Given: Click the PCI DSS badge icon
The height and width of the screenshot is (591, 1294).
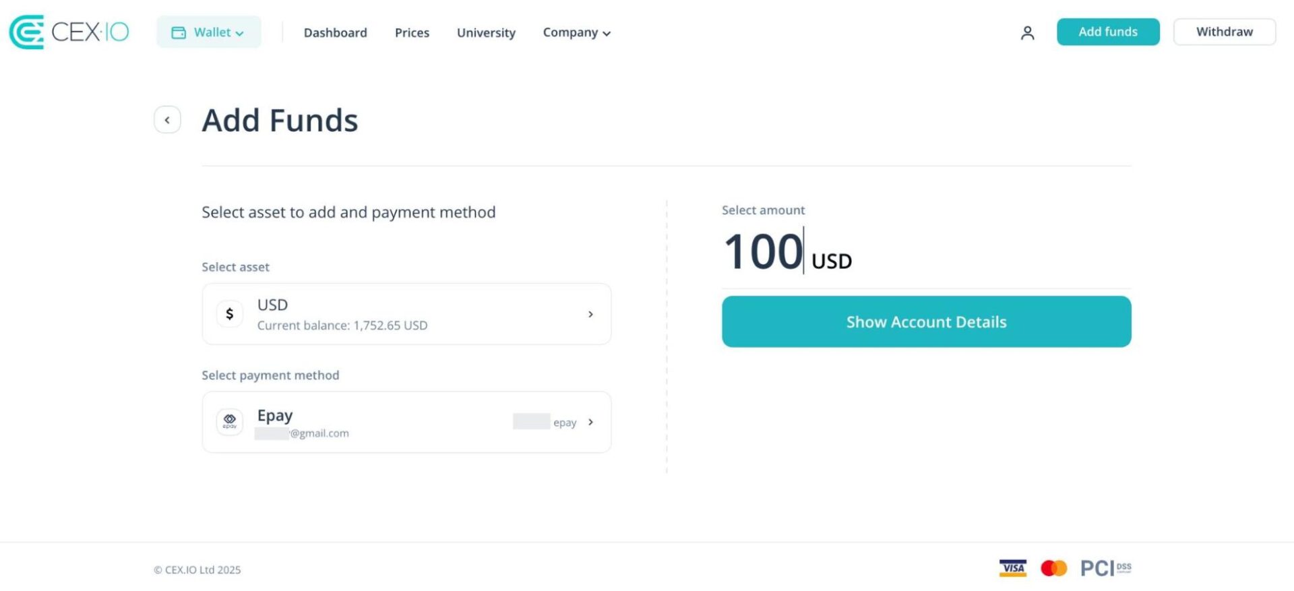Looking at the screenshot, I should [1105, 568].
